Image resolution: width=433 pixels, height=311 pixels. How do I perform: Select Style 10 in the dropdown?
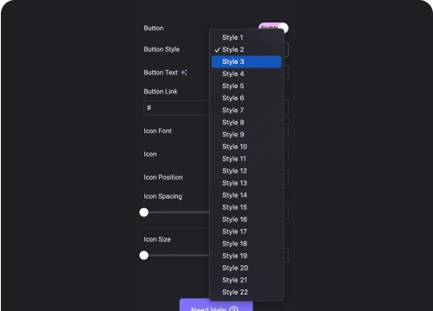(x=246, y=147)
